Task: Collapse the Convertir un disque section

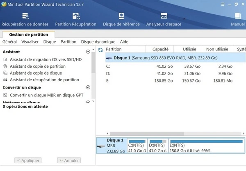Action: point(88,88)
